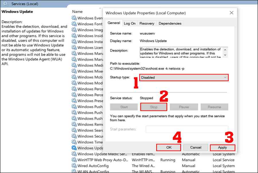Viewport: 258px width, 173px height.
Task: Click the Name column header
Action: coord(77,12)
